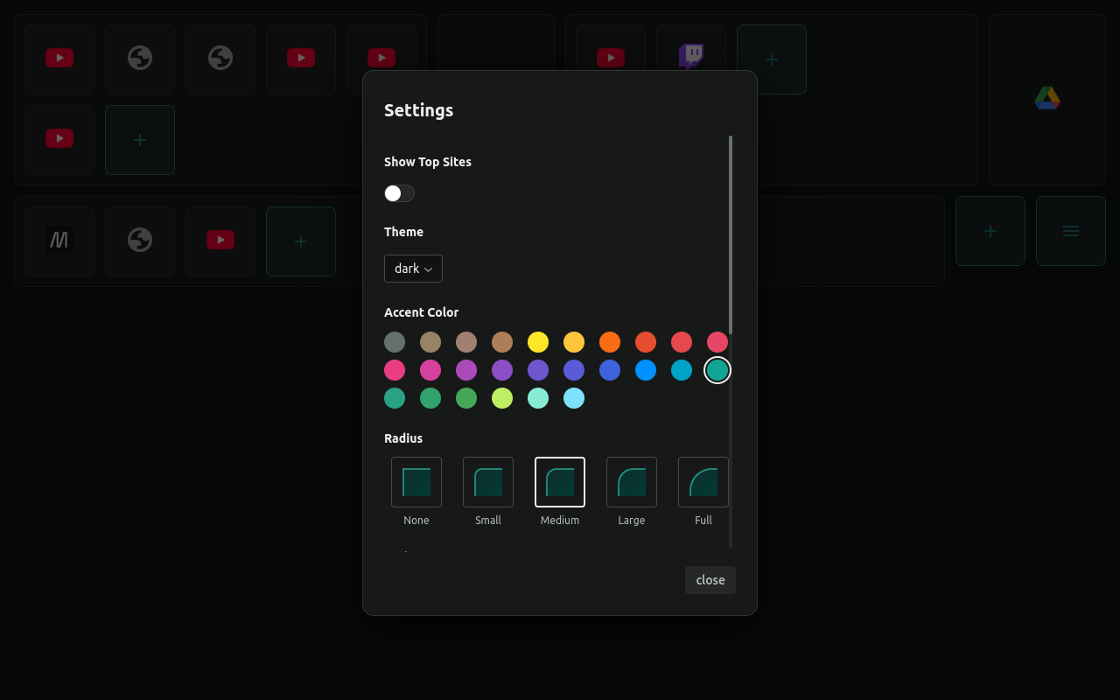Open the Google Drive tile
Image resolution: width=1120 pixels, height=700 pixels.
tap(1046, 98)
